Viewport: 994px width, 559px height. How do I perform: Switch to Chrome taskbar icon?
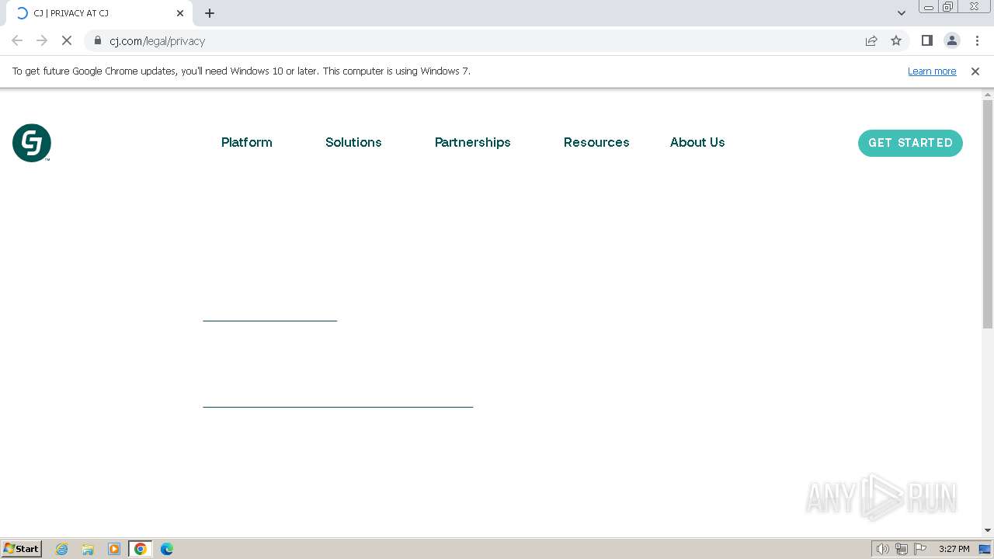click(x=141, y=549)
